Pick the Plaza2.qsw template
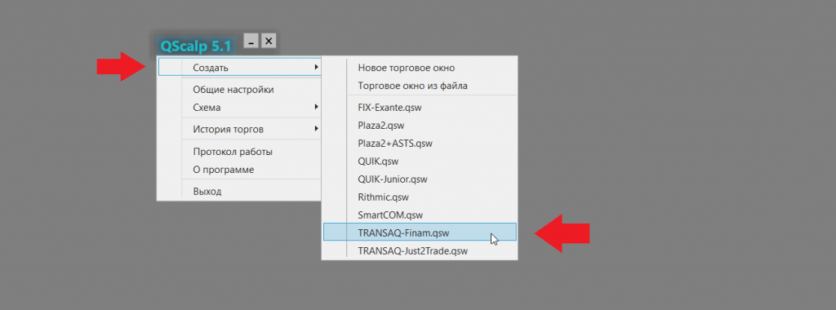 click(380, 126)
